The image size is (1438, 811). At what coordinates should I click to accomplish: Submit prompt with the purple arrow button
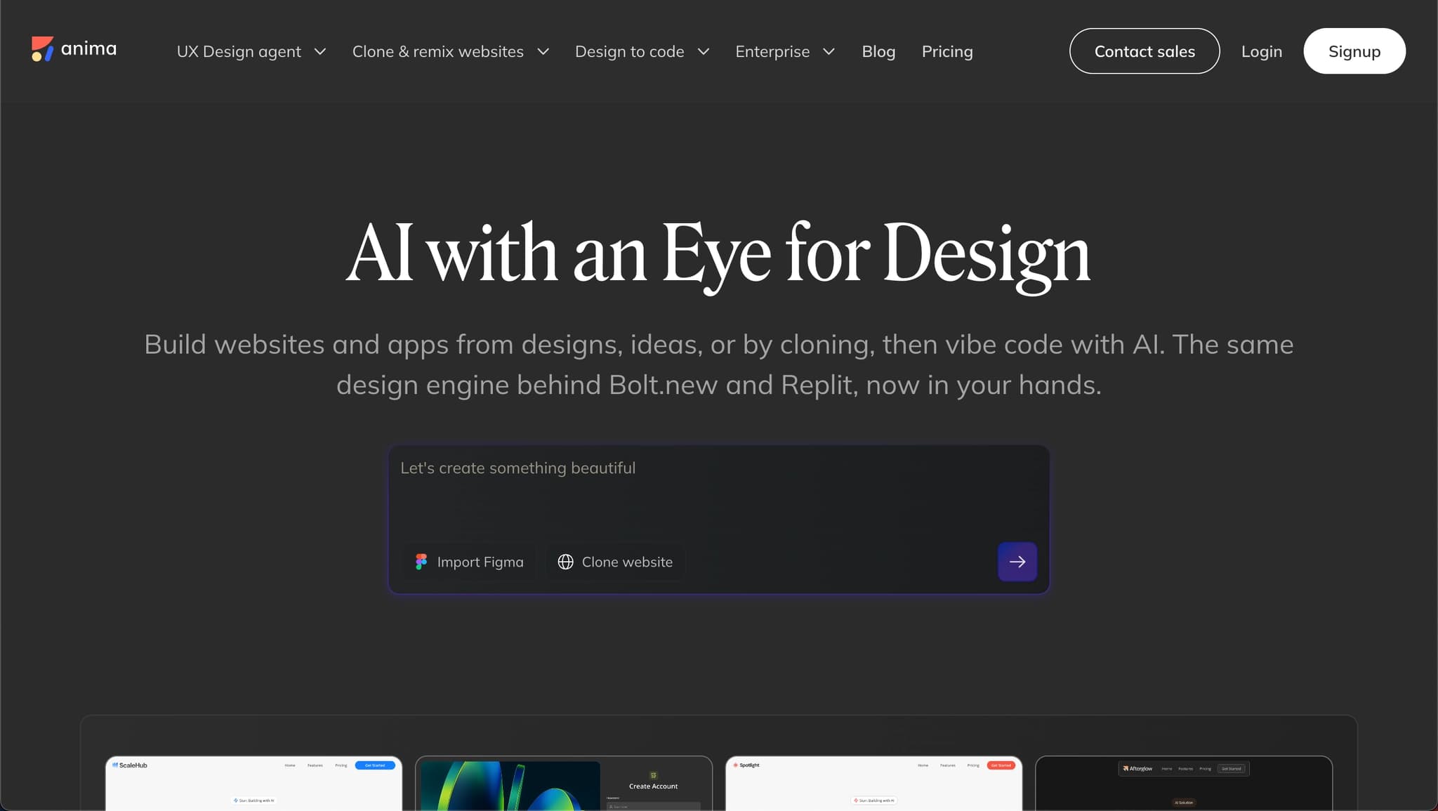coord(1017,562)
